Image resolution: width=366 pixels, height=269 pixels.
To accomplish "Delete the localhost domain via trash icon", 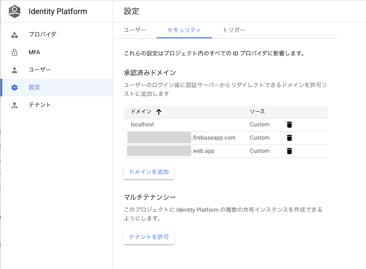I will [289, 125].
